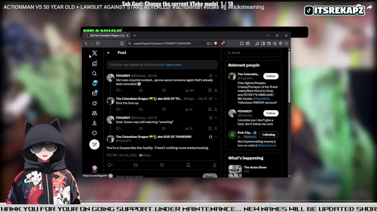The image size is (377, 212).
Task: Like the 'Shut the fuck up' post
Action: point(164,109)
